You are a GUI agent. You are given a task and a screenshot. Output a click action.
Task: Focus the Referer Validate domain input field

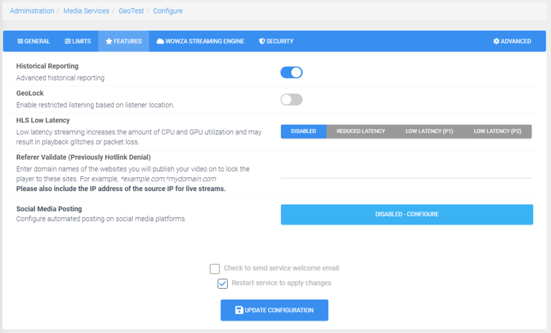tap(407, 171)
